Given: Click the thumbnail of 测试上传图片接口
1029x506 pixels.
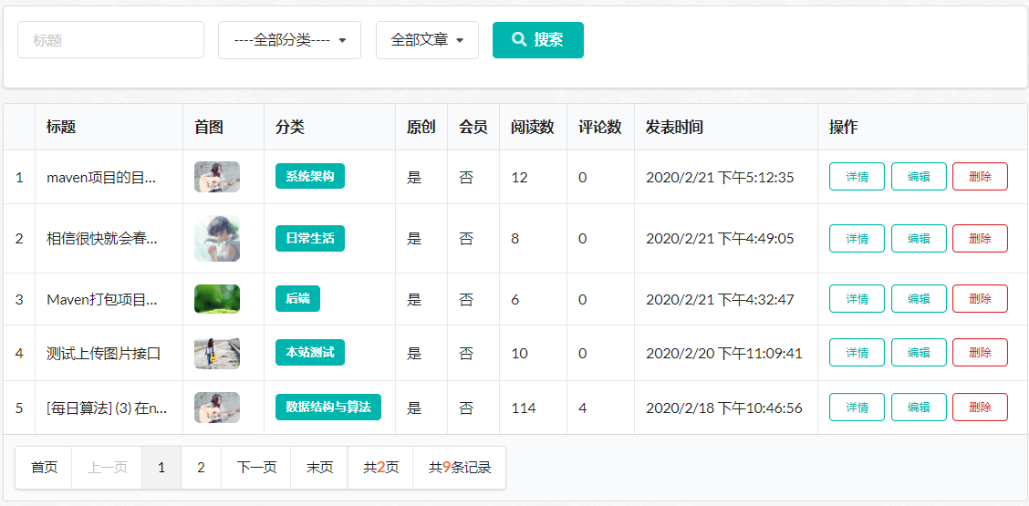Looking at the screenshot, I should click(216, 353).
